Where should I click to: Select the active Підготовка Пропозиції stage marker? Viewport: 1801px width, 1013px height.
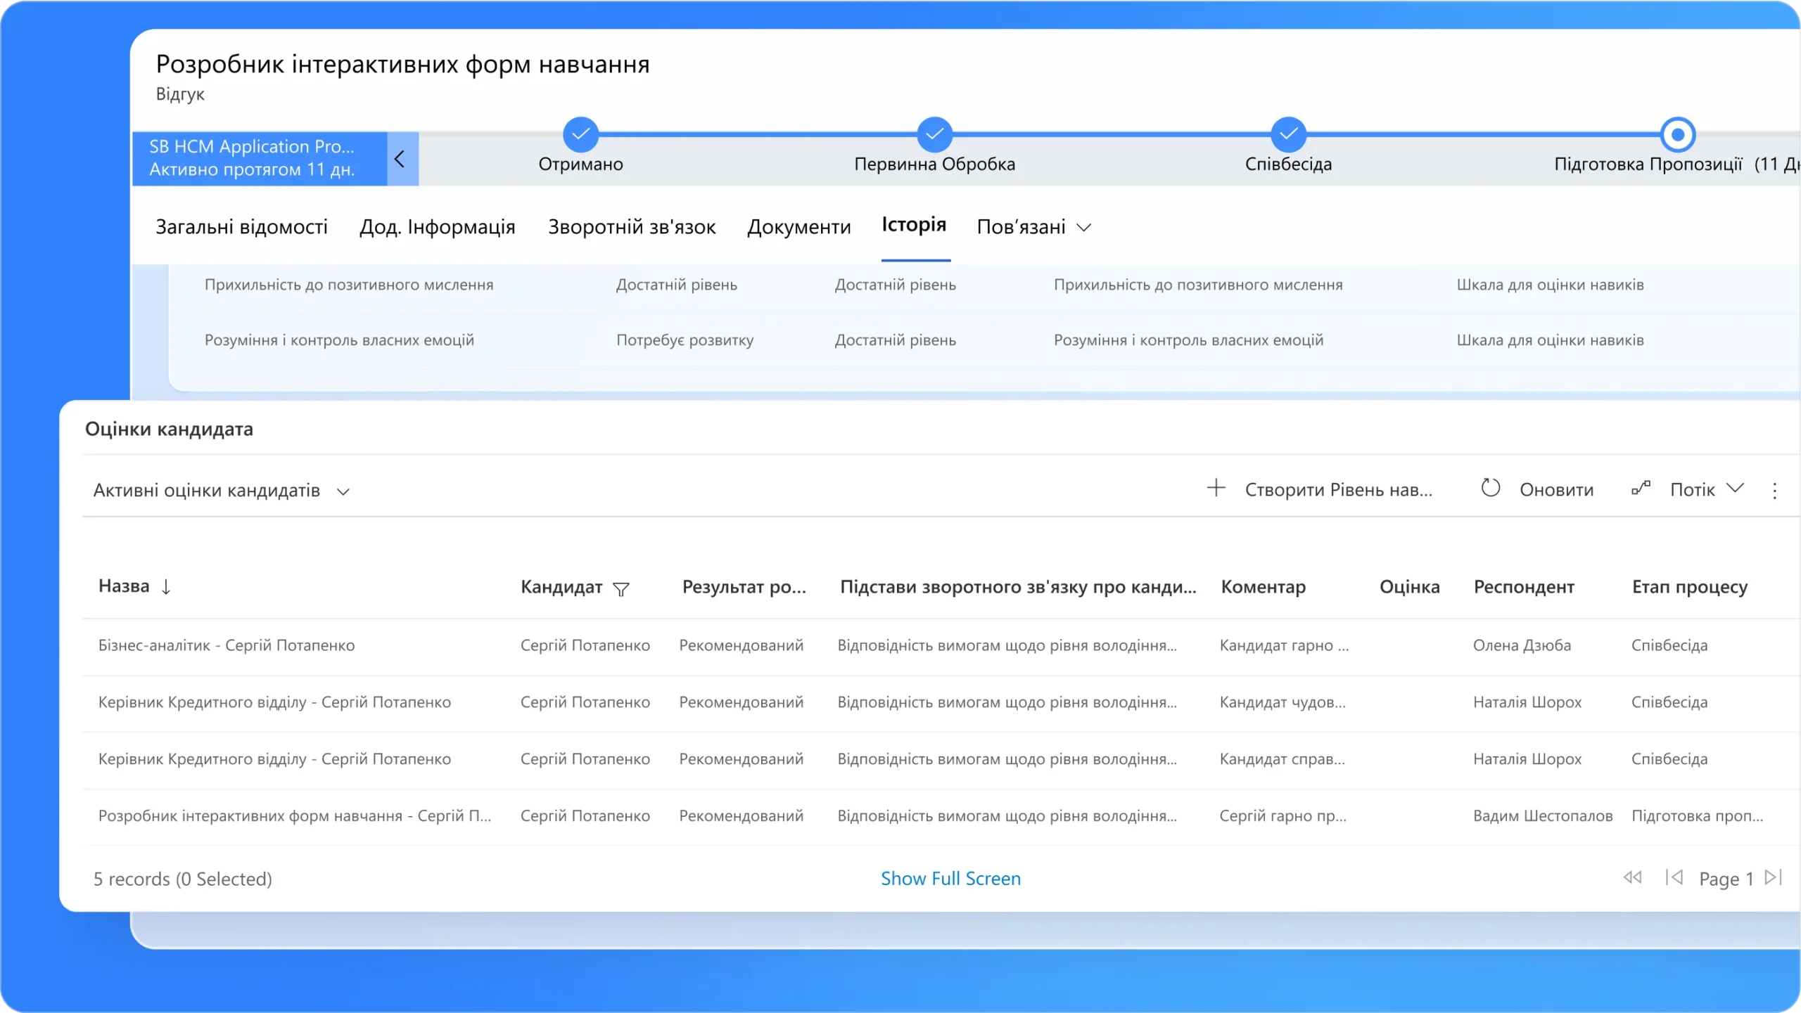pyautogui.click(x=1678, y=134)
